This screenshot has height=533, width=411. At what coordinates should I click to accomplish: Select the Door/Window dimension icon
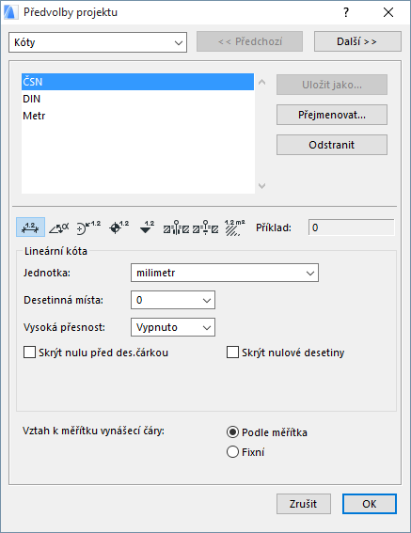(176, 227)
